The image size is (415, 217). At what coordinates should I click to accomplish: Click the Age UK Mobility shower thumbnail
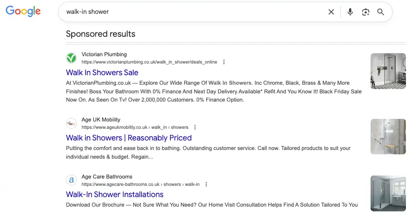click(x=388, y=137)
